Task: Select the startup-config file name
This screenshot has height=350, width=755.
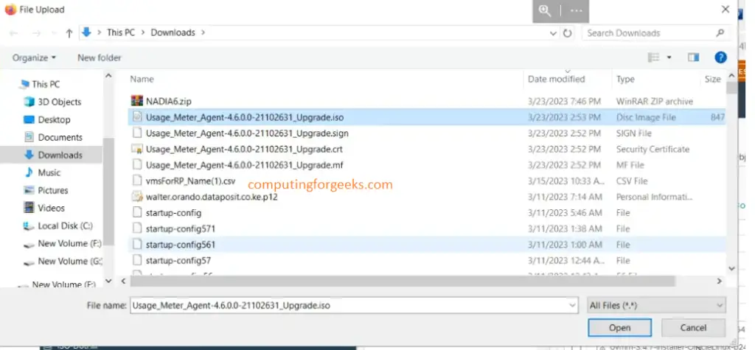Action: (173, 212)
